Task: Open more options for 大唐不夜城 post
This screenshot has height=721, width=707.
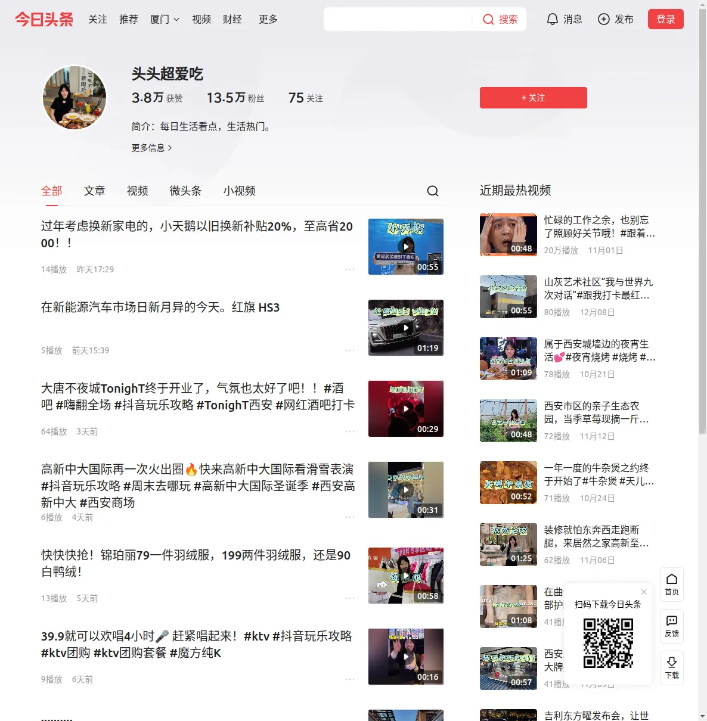Action: [350, 431]
